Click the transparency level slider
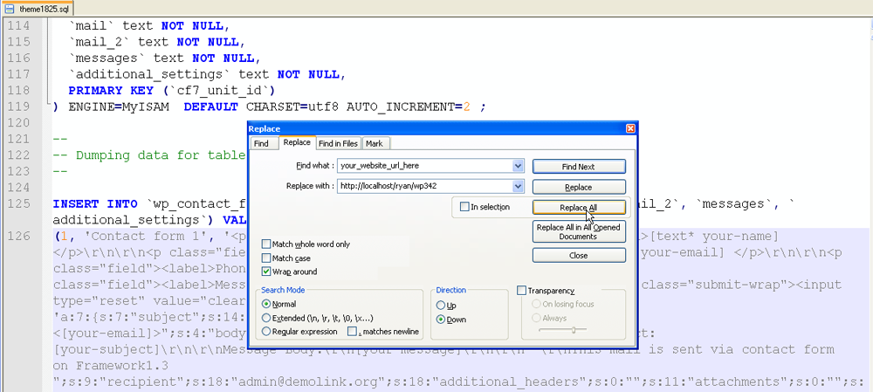The height and width of the screenshot is (392, 873). pos(573,331)
